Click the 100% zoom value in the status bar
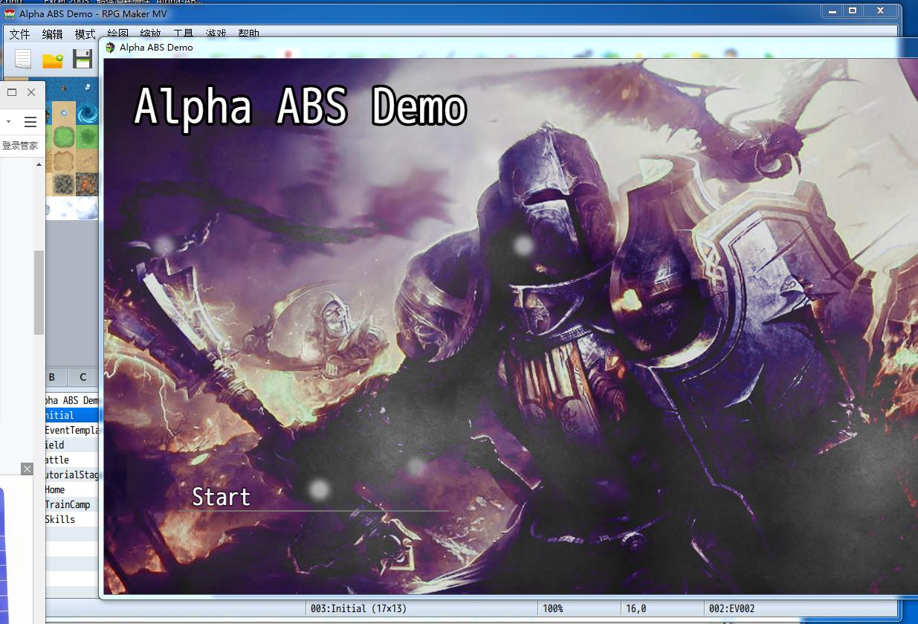The height and width of the screenshot is (624, 918). (552, 608)
